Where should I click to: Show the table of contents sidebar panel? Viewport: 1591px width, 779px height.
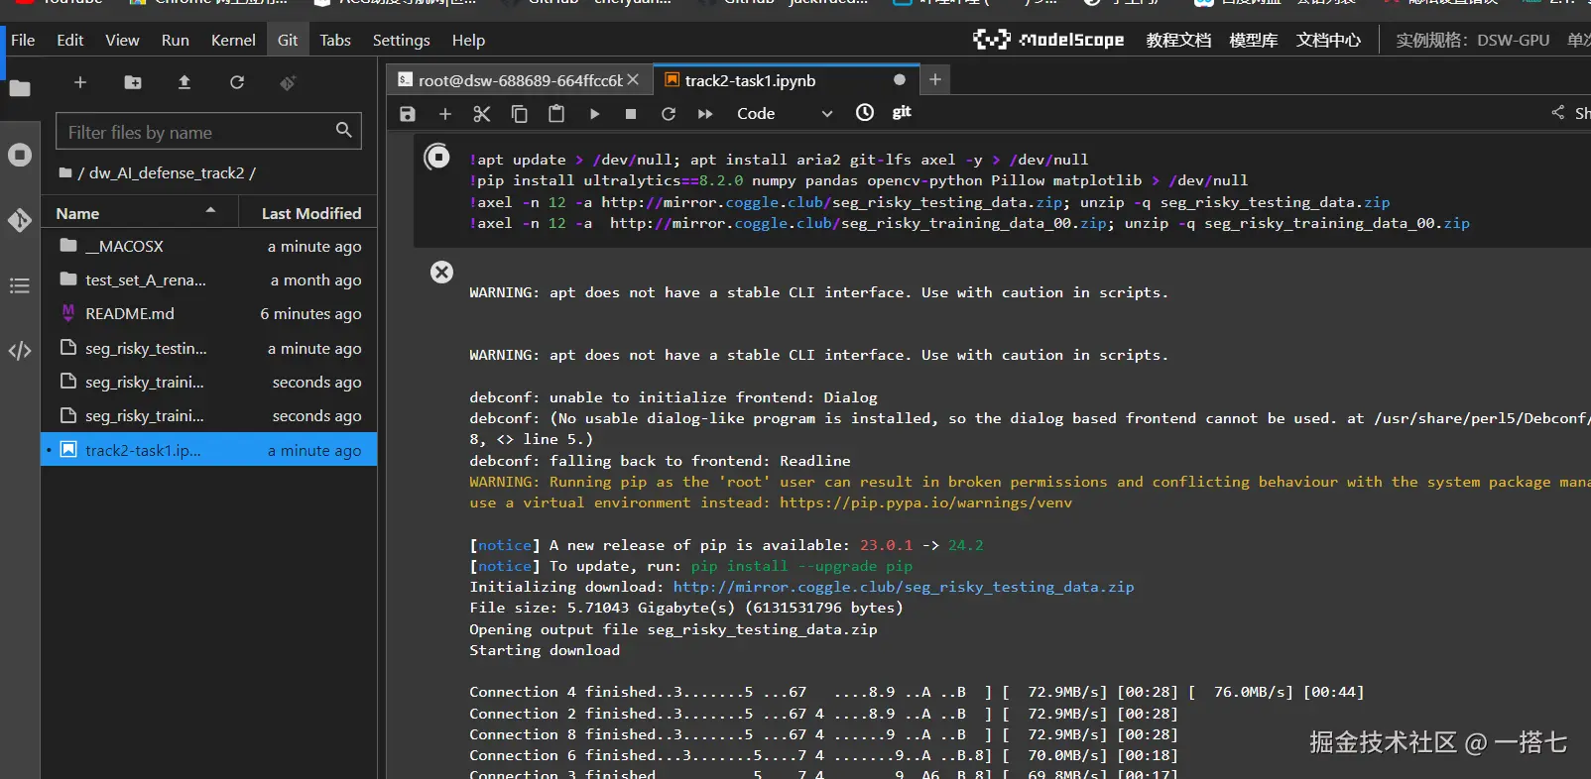(20, 286)
